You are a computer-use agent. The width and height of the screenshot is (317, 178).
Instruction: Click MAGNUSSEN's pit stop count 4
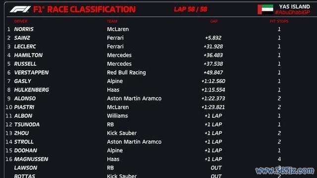click(279, 159)
